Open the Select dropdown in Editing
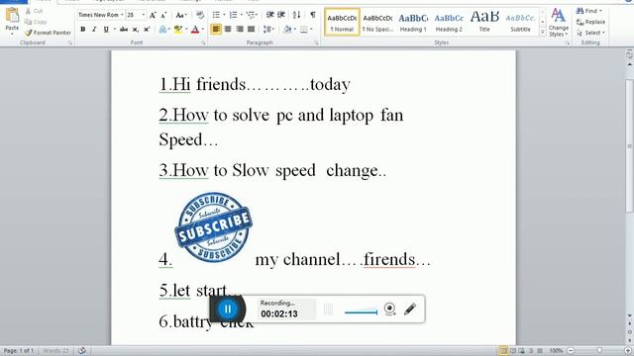This screenshot has height=356, width=634. tap(590, 33)
